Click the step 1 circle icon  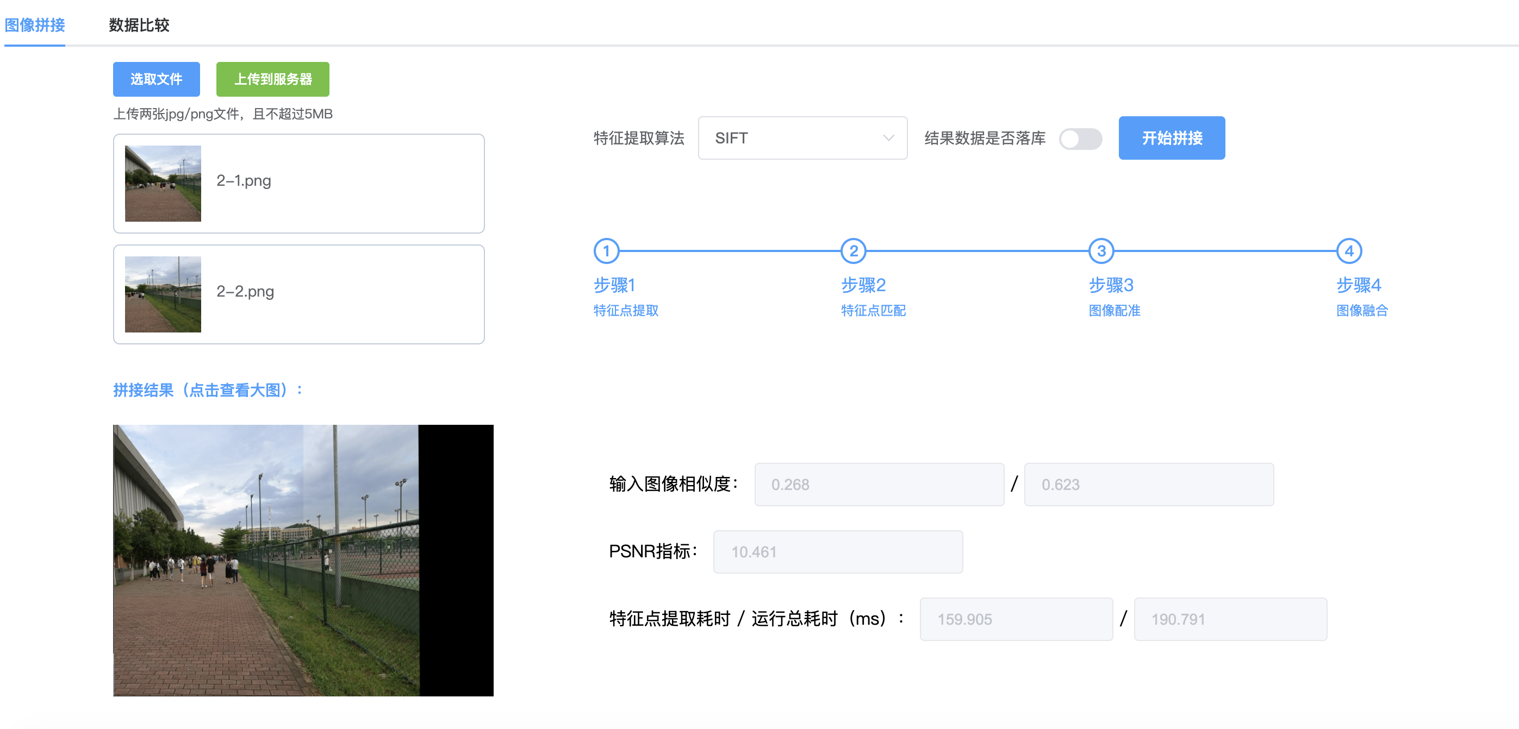[606, 251]
